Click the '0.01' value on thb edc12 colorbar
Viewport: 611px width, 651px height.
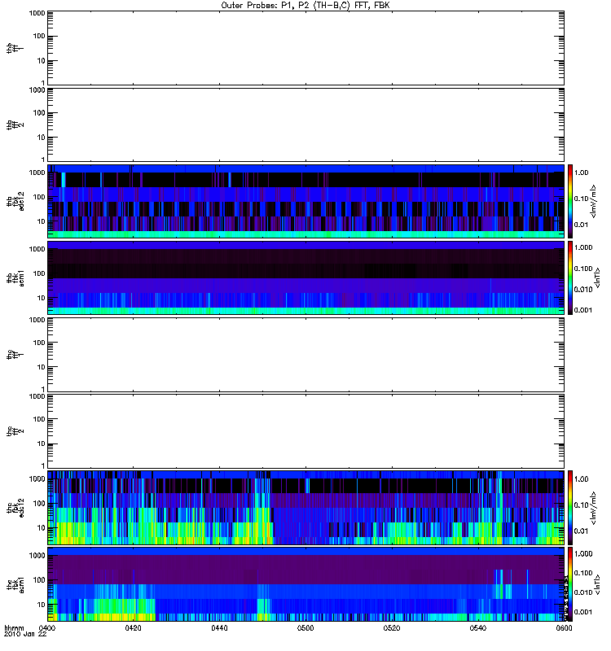582,225
